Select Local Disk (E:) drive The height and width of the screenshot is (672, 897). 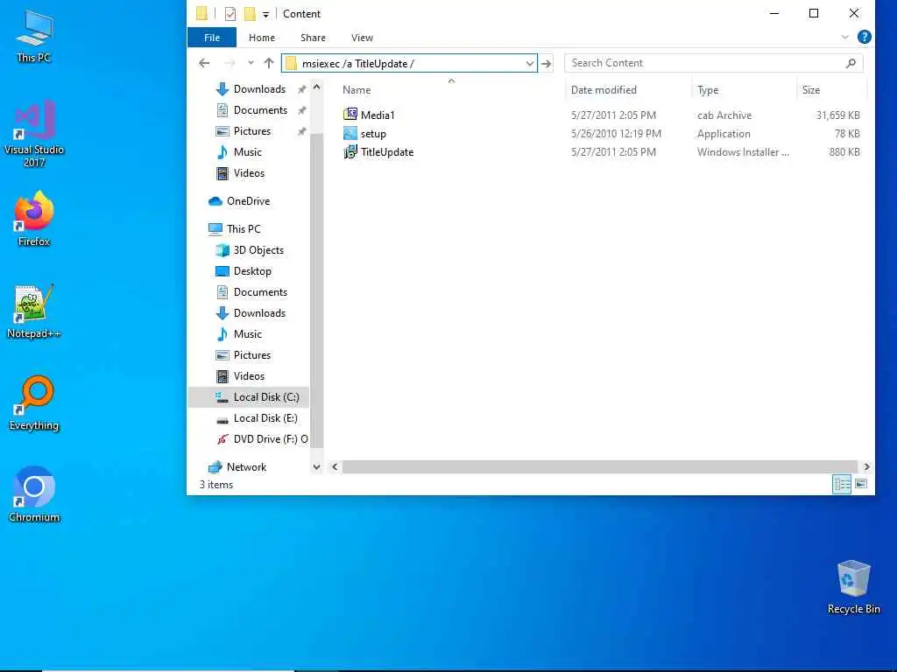pyautogui.click(x=257, y=418)
